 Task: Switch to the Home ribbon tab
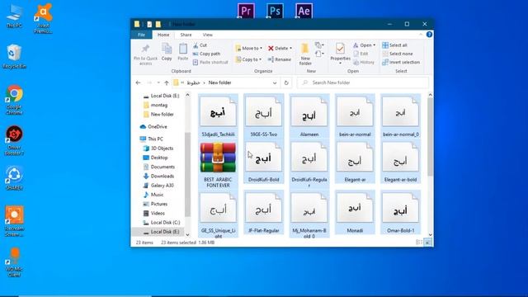pyautogui.click(x=163, y=35)
